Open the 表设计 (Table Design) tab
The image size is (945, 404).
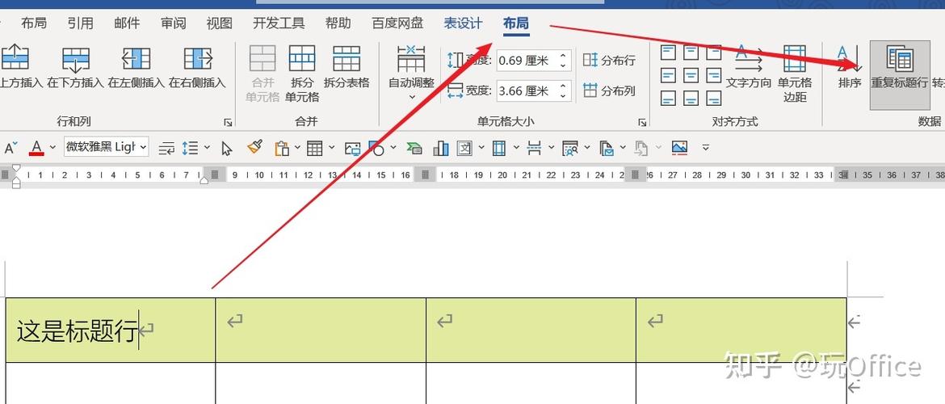463,23
